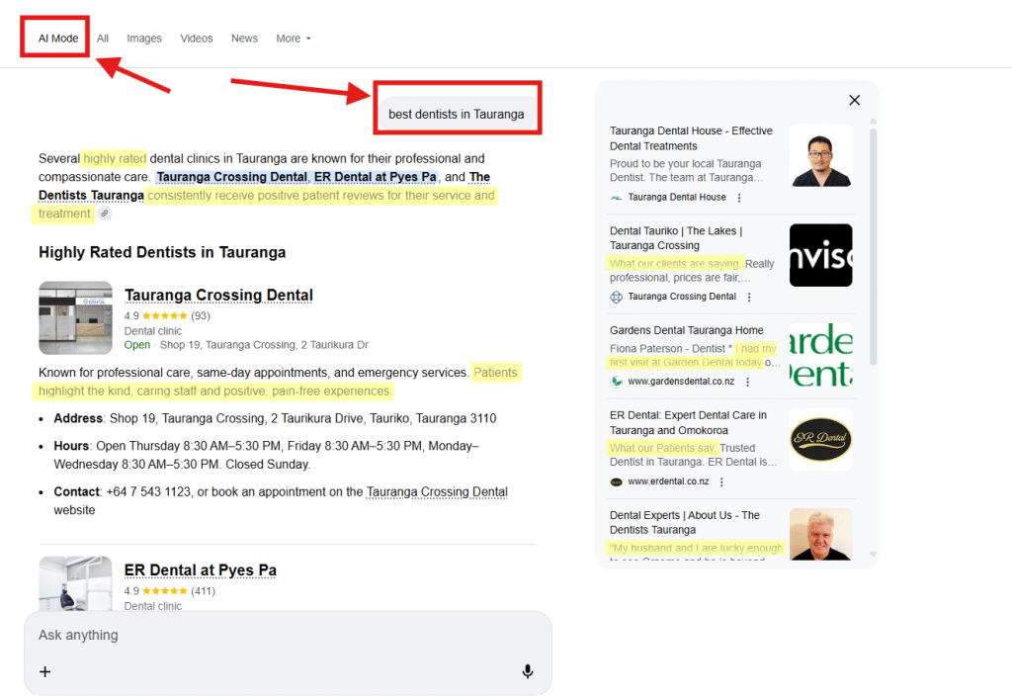The image size is (1012, 697).
Task: Click the Tauranga Crossing Dental source favicon
Action: tap(617, 297)
